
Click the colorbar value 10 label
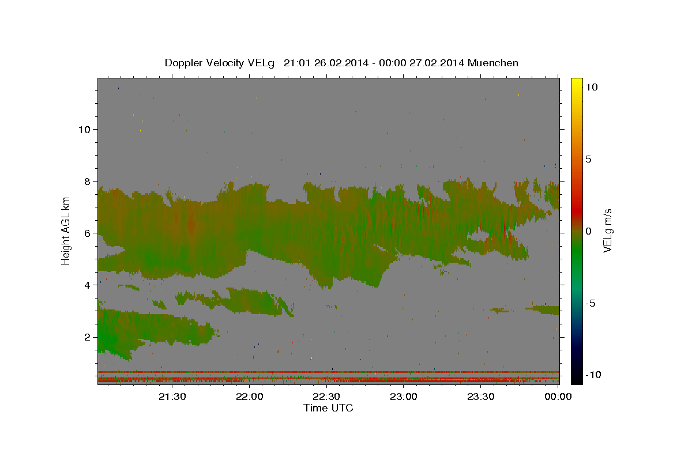click(591, 87)
